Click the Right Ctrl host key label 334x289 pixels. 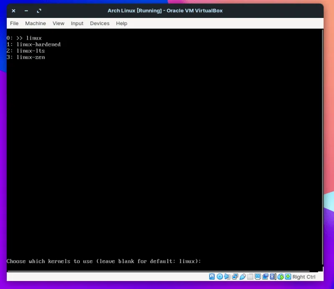304,277
